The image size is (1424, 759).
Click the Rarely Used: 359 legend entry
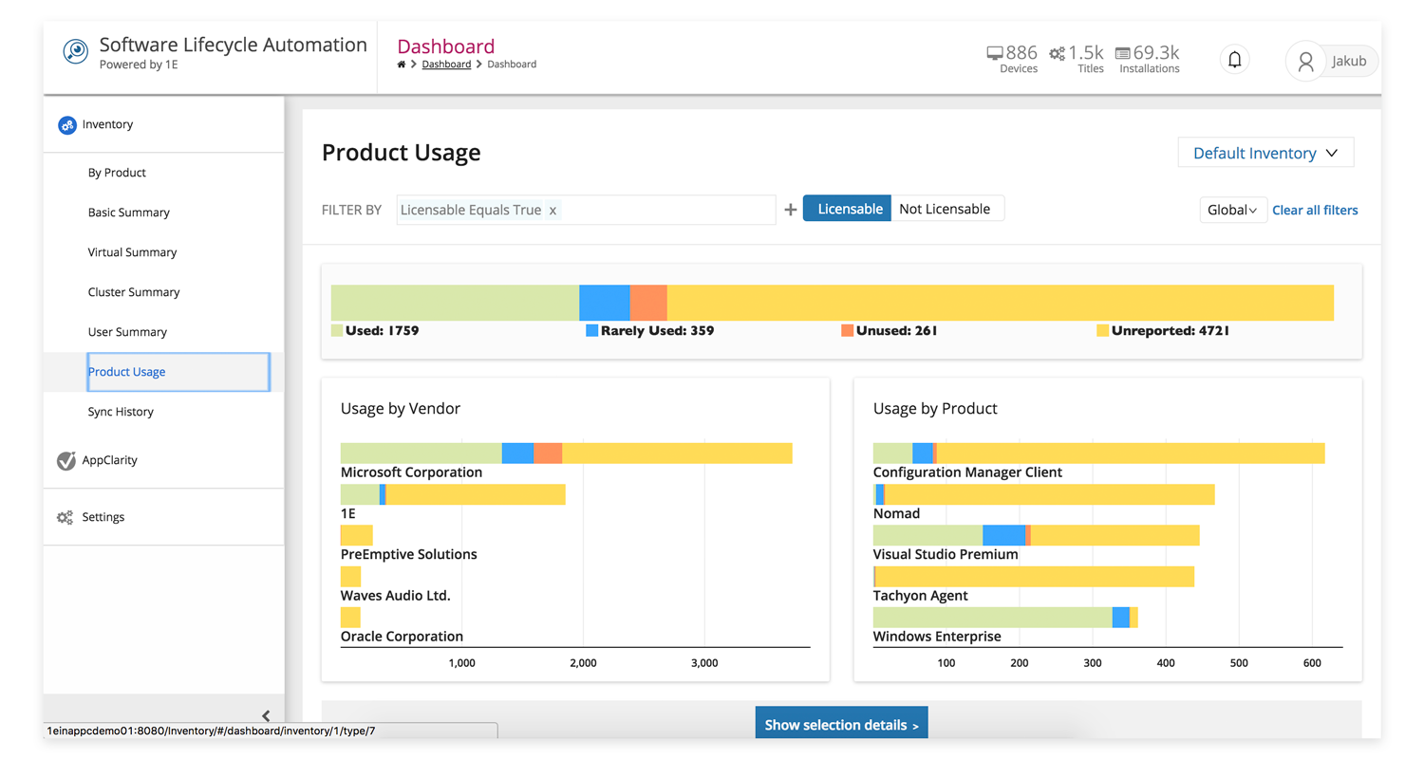(x=650, y=331)
